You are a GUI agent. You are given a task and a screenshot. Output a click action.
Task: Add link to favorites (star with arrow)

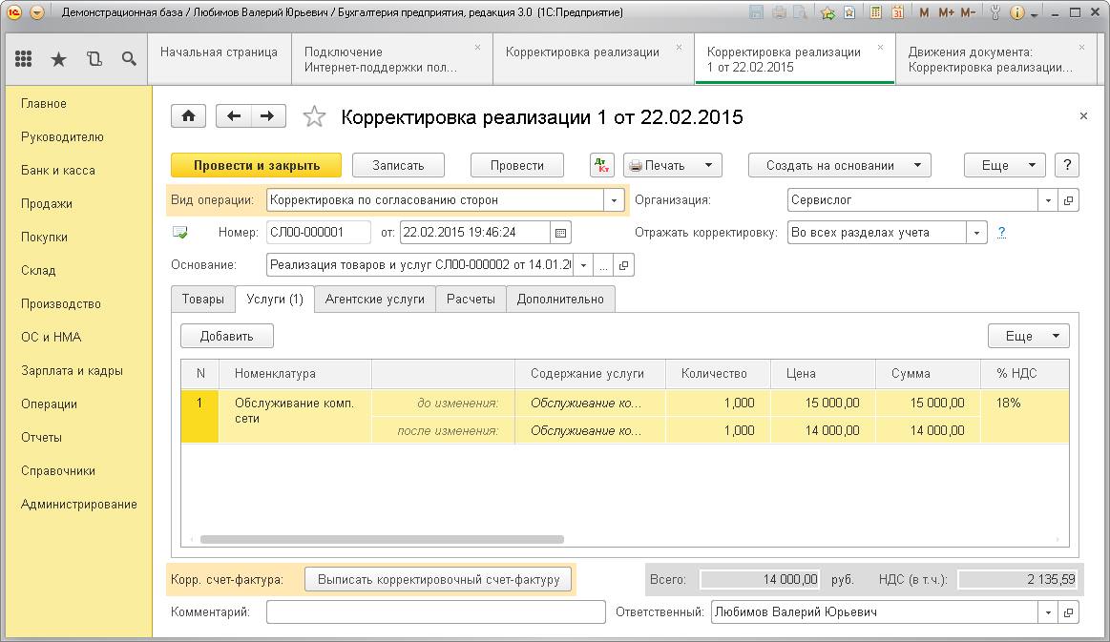coord(827,12)
